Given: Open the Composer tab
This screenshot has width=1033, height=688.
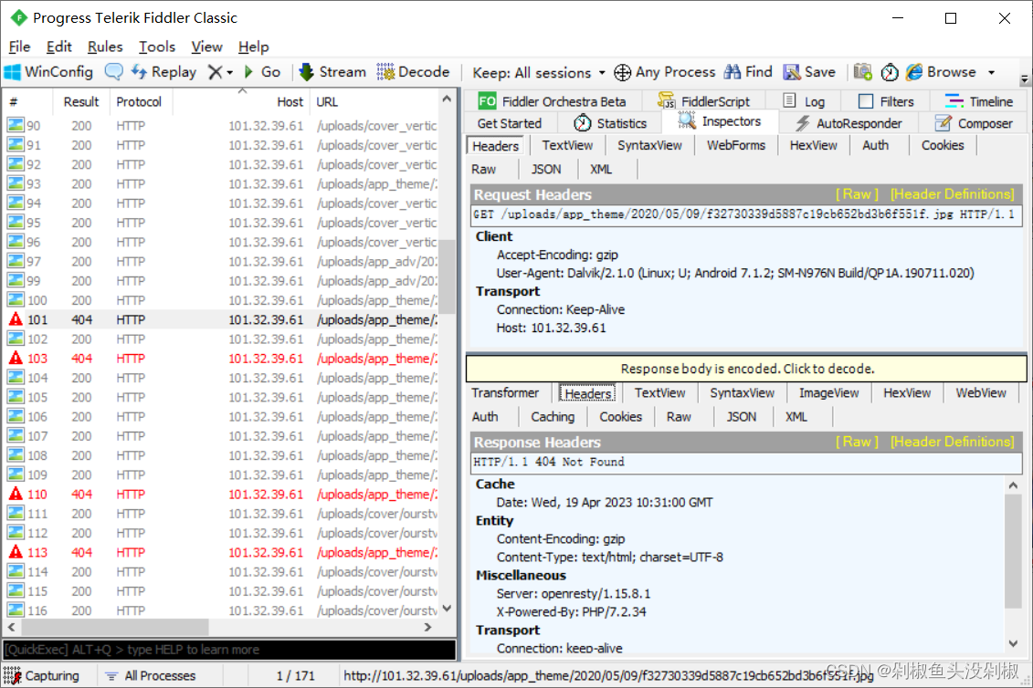Looking at the screenshot, I should (974, 123).
